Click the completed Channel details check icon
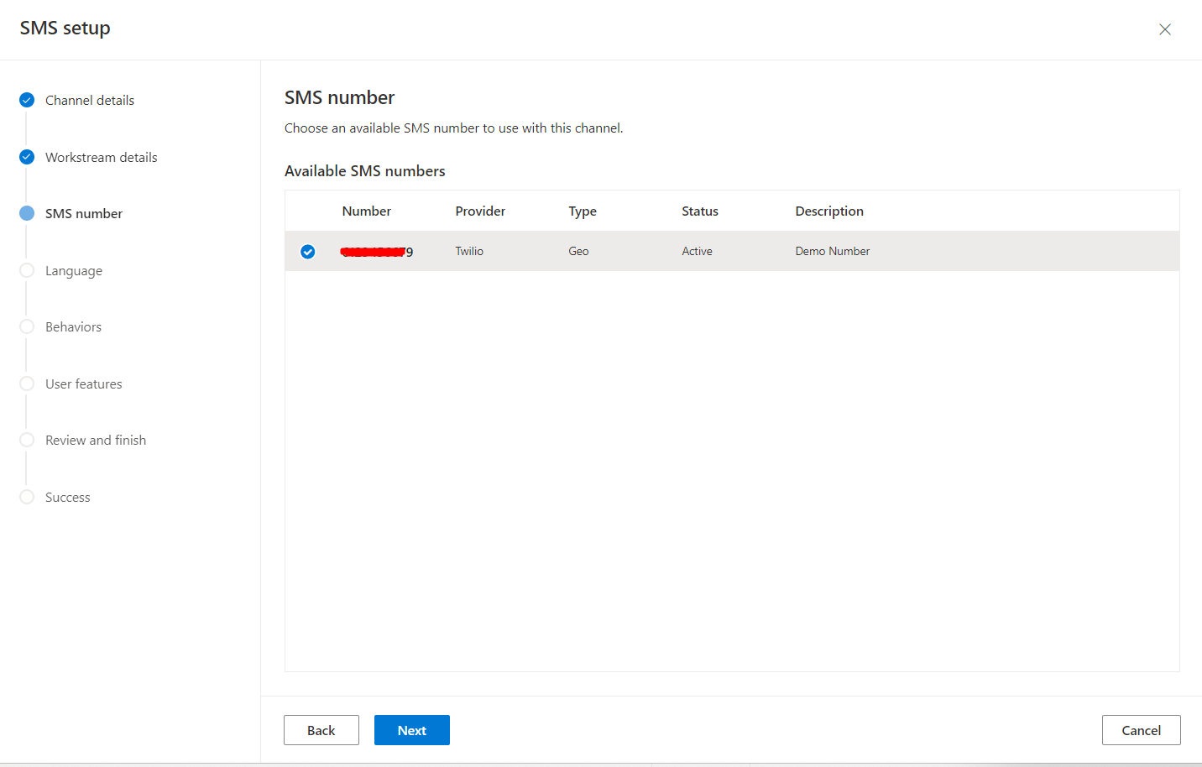 click(26, 100)
